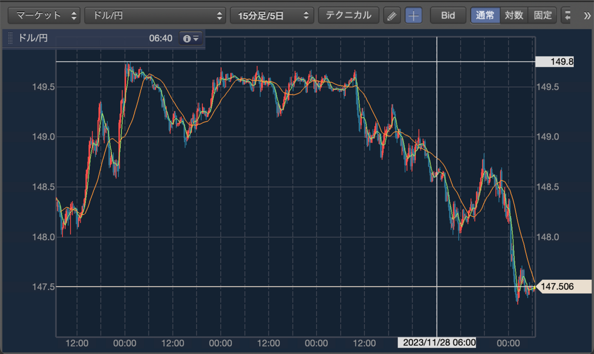
Task: Select the pencil drawing tool
Action: click(x=392, y=15)
